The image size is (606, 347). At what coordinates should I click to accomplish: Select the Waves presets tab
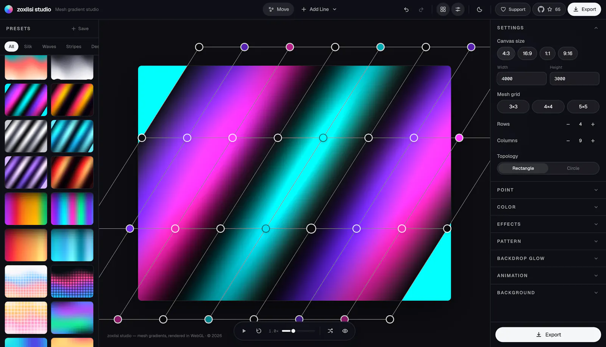point(49,47)
